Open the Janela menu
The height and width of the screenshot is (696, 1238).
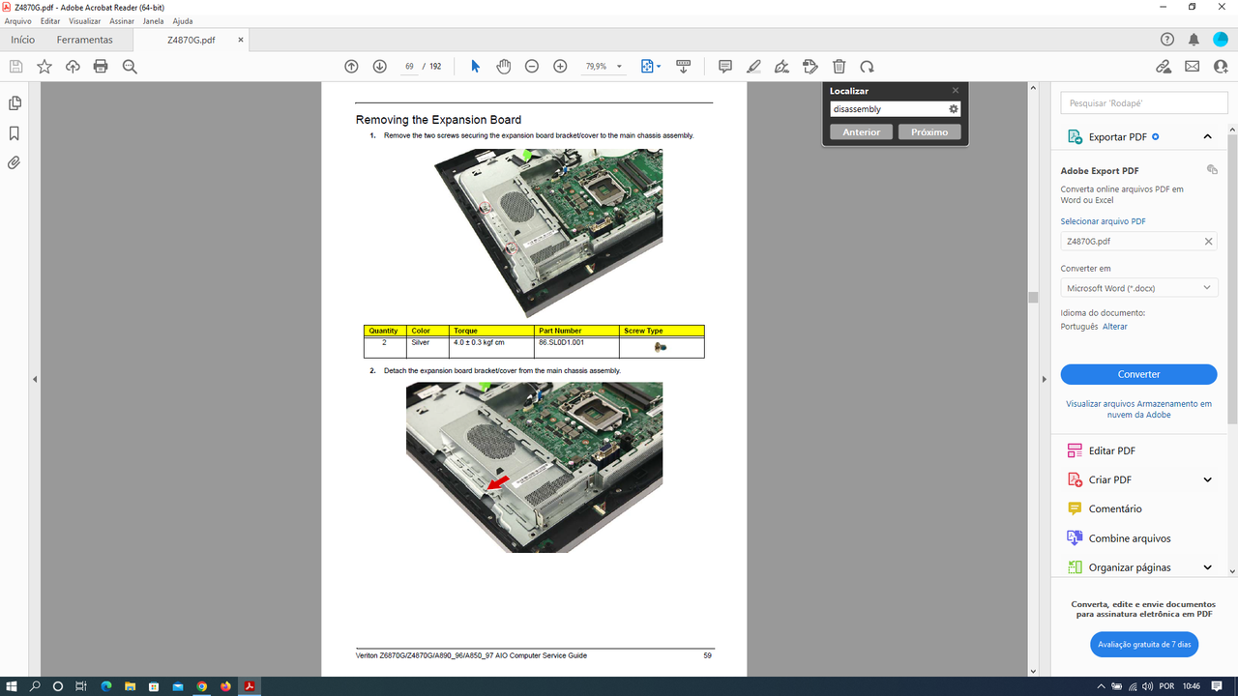point(153,20)
